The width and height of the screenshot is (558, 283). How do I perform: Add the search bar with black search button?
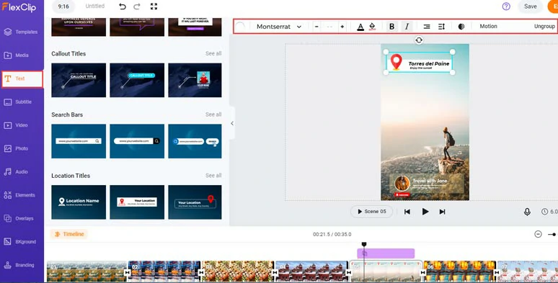tap(137, 141)
